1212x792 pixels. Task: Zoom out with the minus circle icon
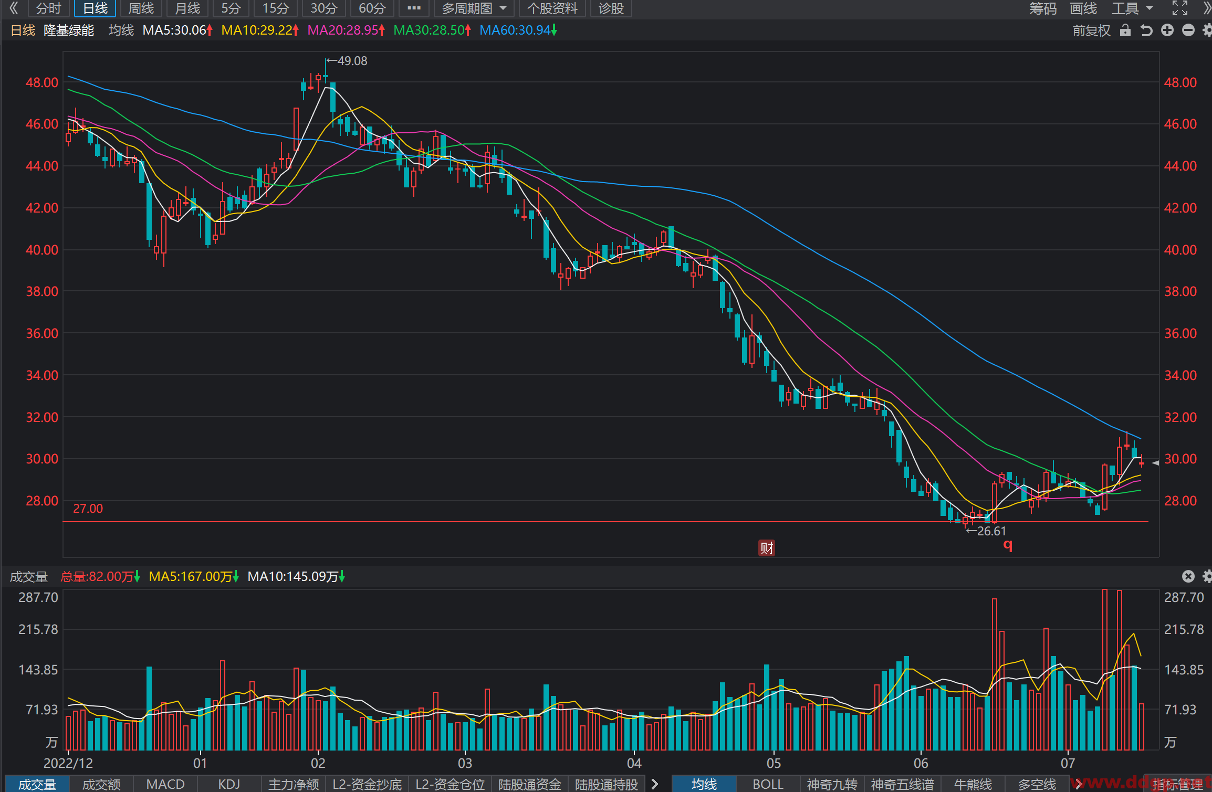pos(1188,30)
